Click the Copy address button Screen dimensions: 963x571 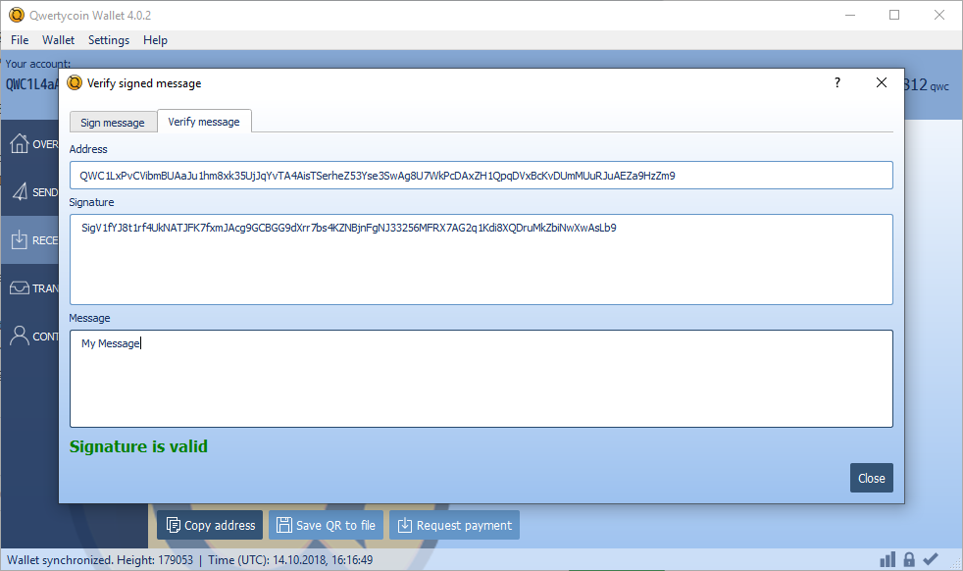pyautogui.click(x=210, y=525)
